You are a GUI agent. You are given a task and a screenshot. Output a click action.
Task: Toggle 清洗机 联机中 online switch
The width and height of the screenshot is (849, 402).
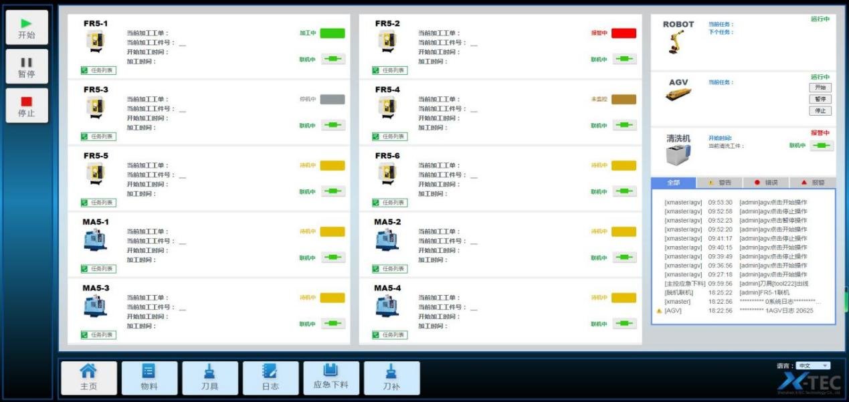point(822,145)
